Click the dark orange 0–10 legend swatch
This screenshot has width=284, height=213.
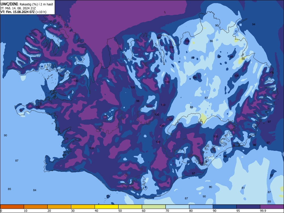click(12, 207)
